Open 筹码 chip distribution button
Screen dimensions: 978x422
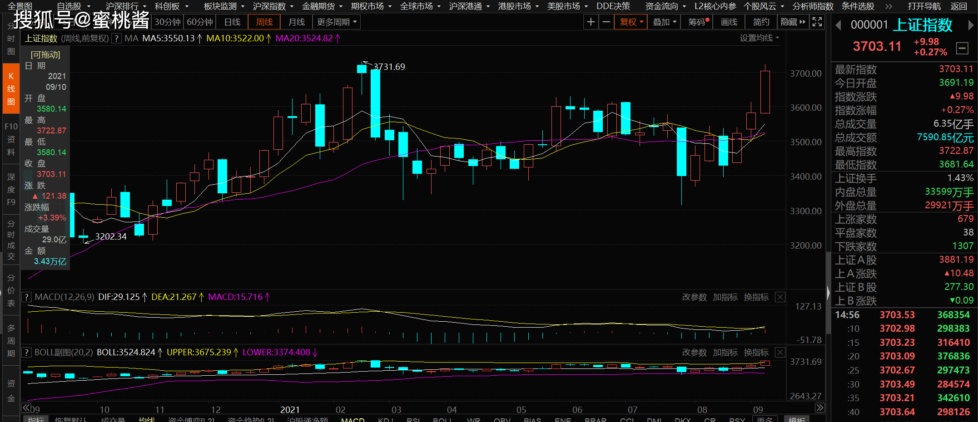tap(697, 22)
